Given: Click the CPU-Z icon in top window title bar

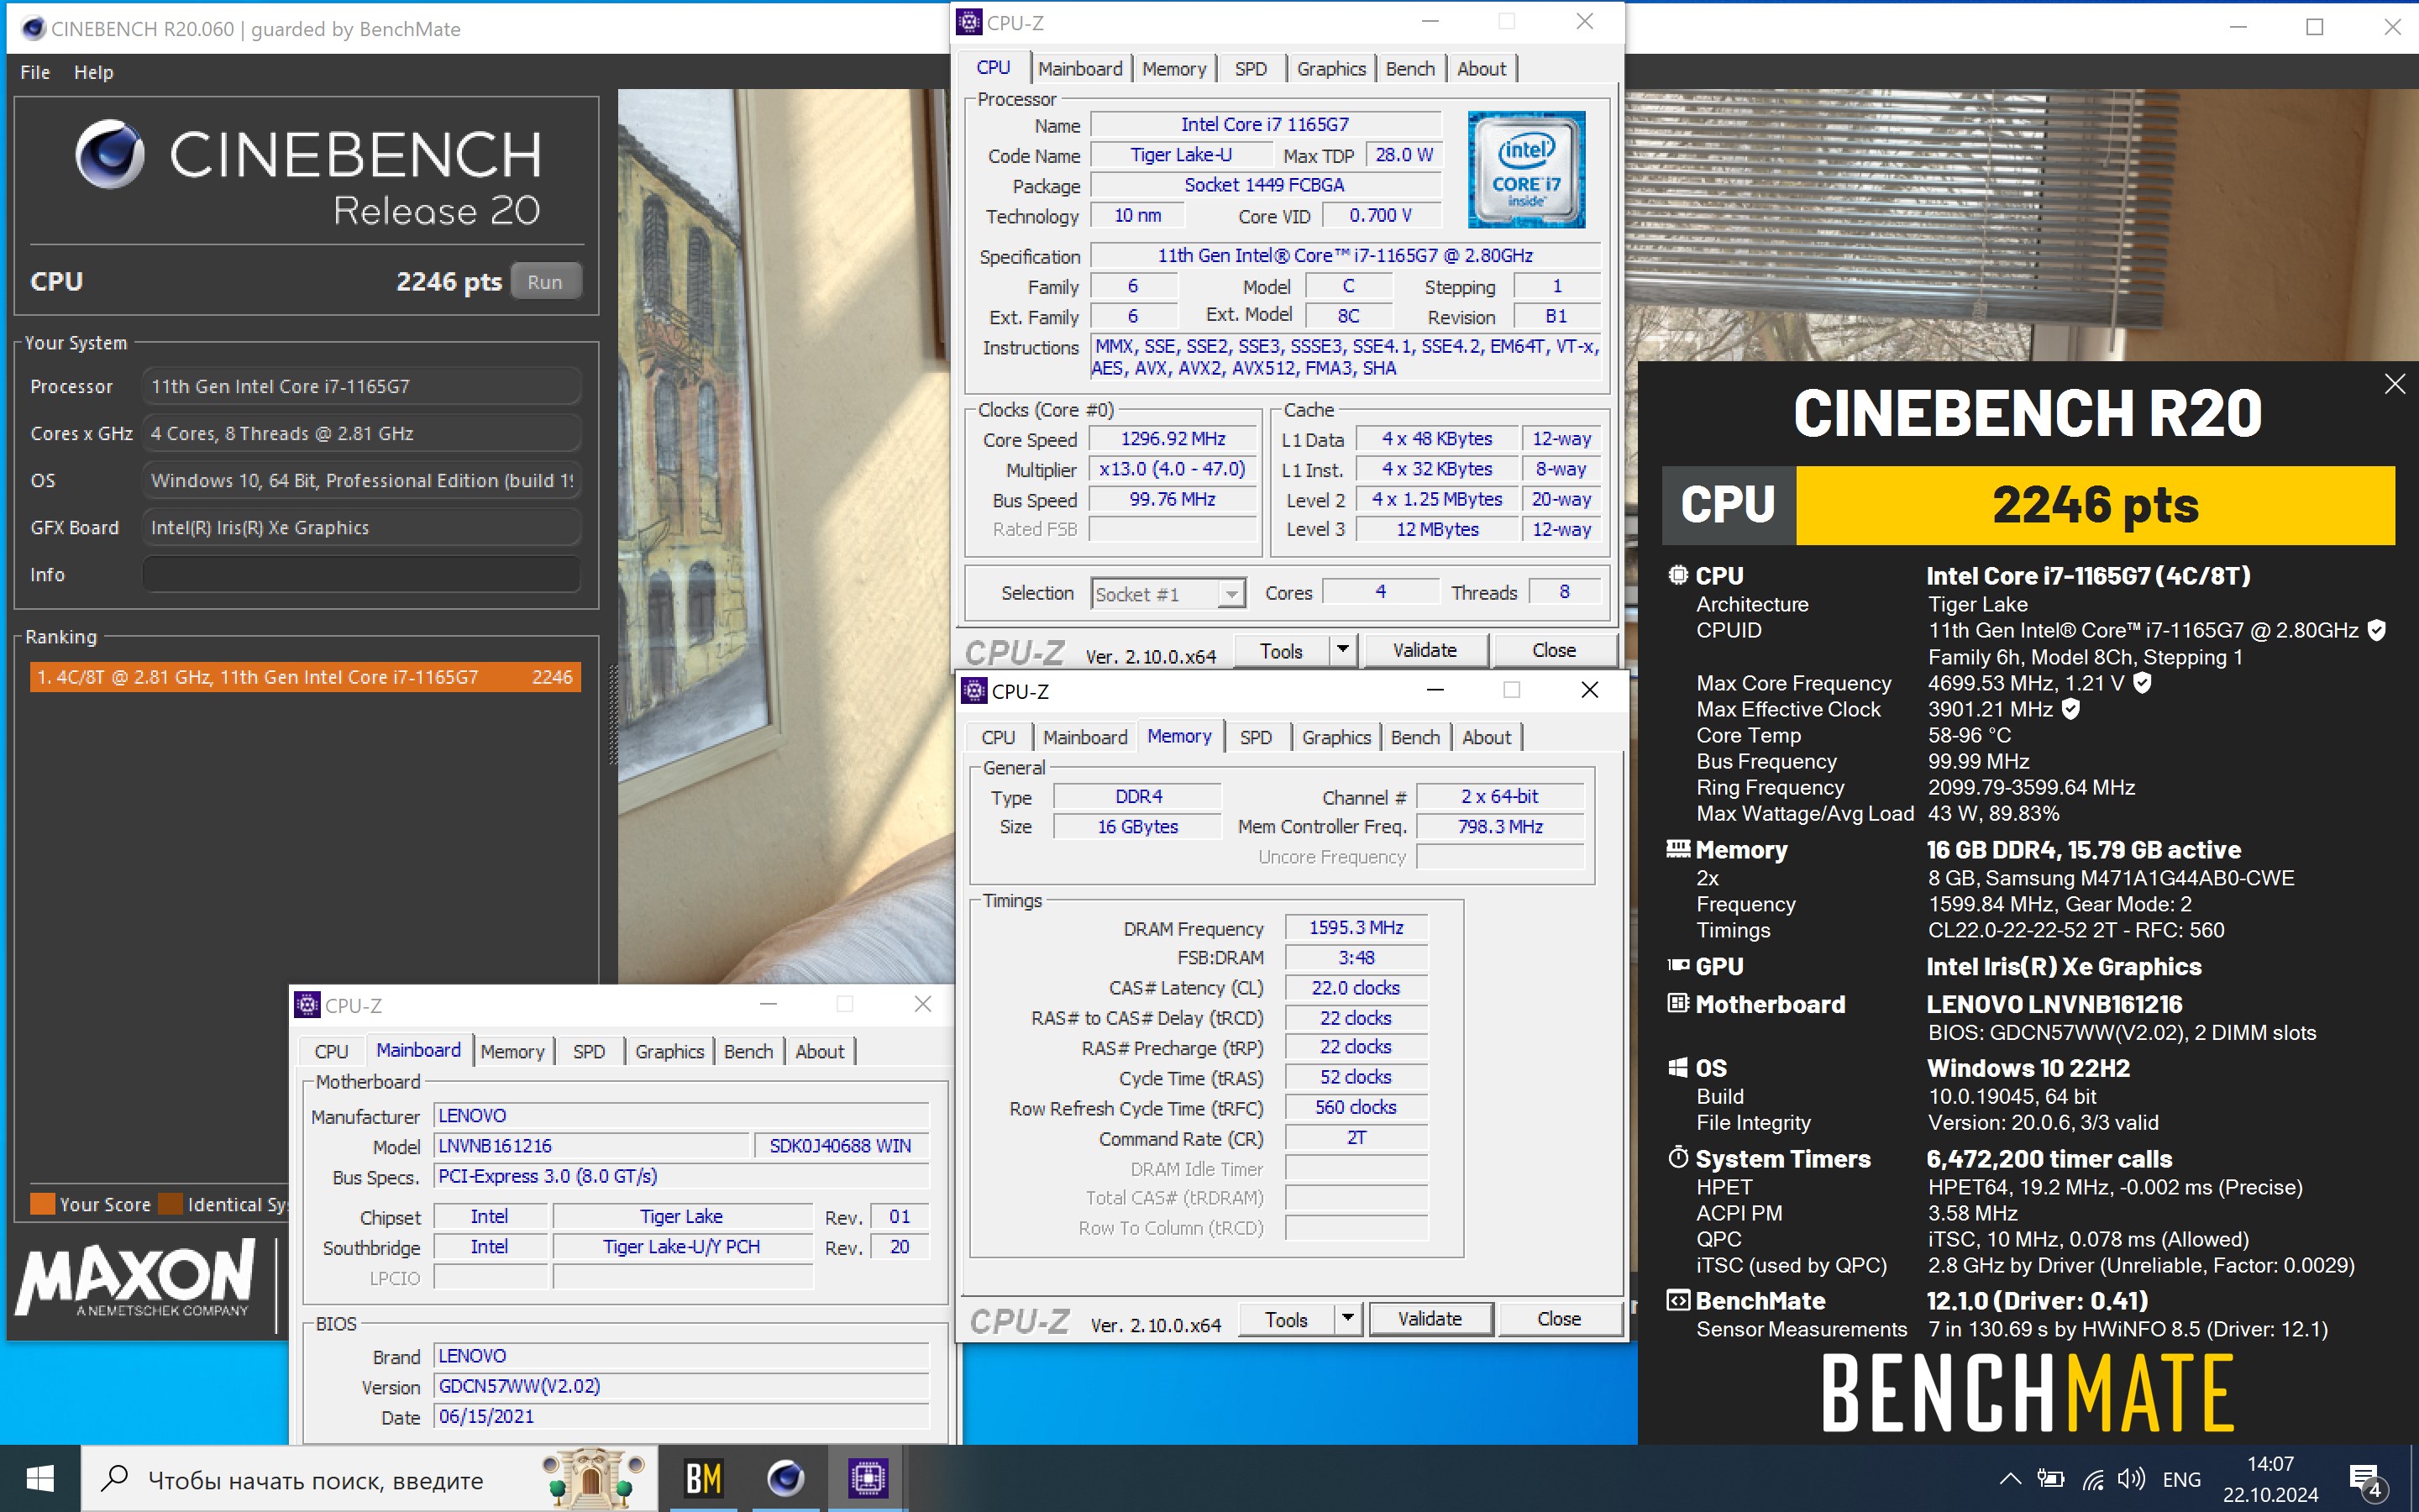Looking at the screenshot, I should [968, 22].
